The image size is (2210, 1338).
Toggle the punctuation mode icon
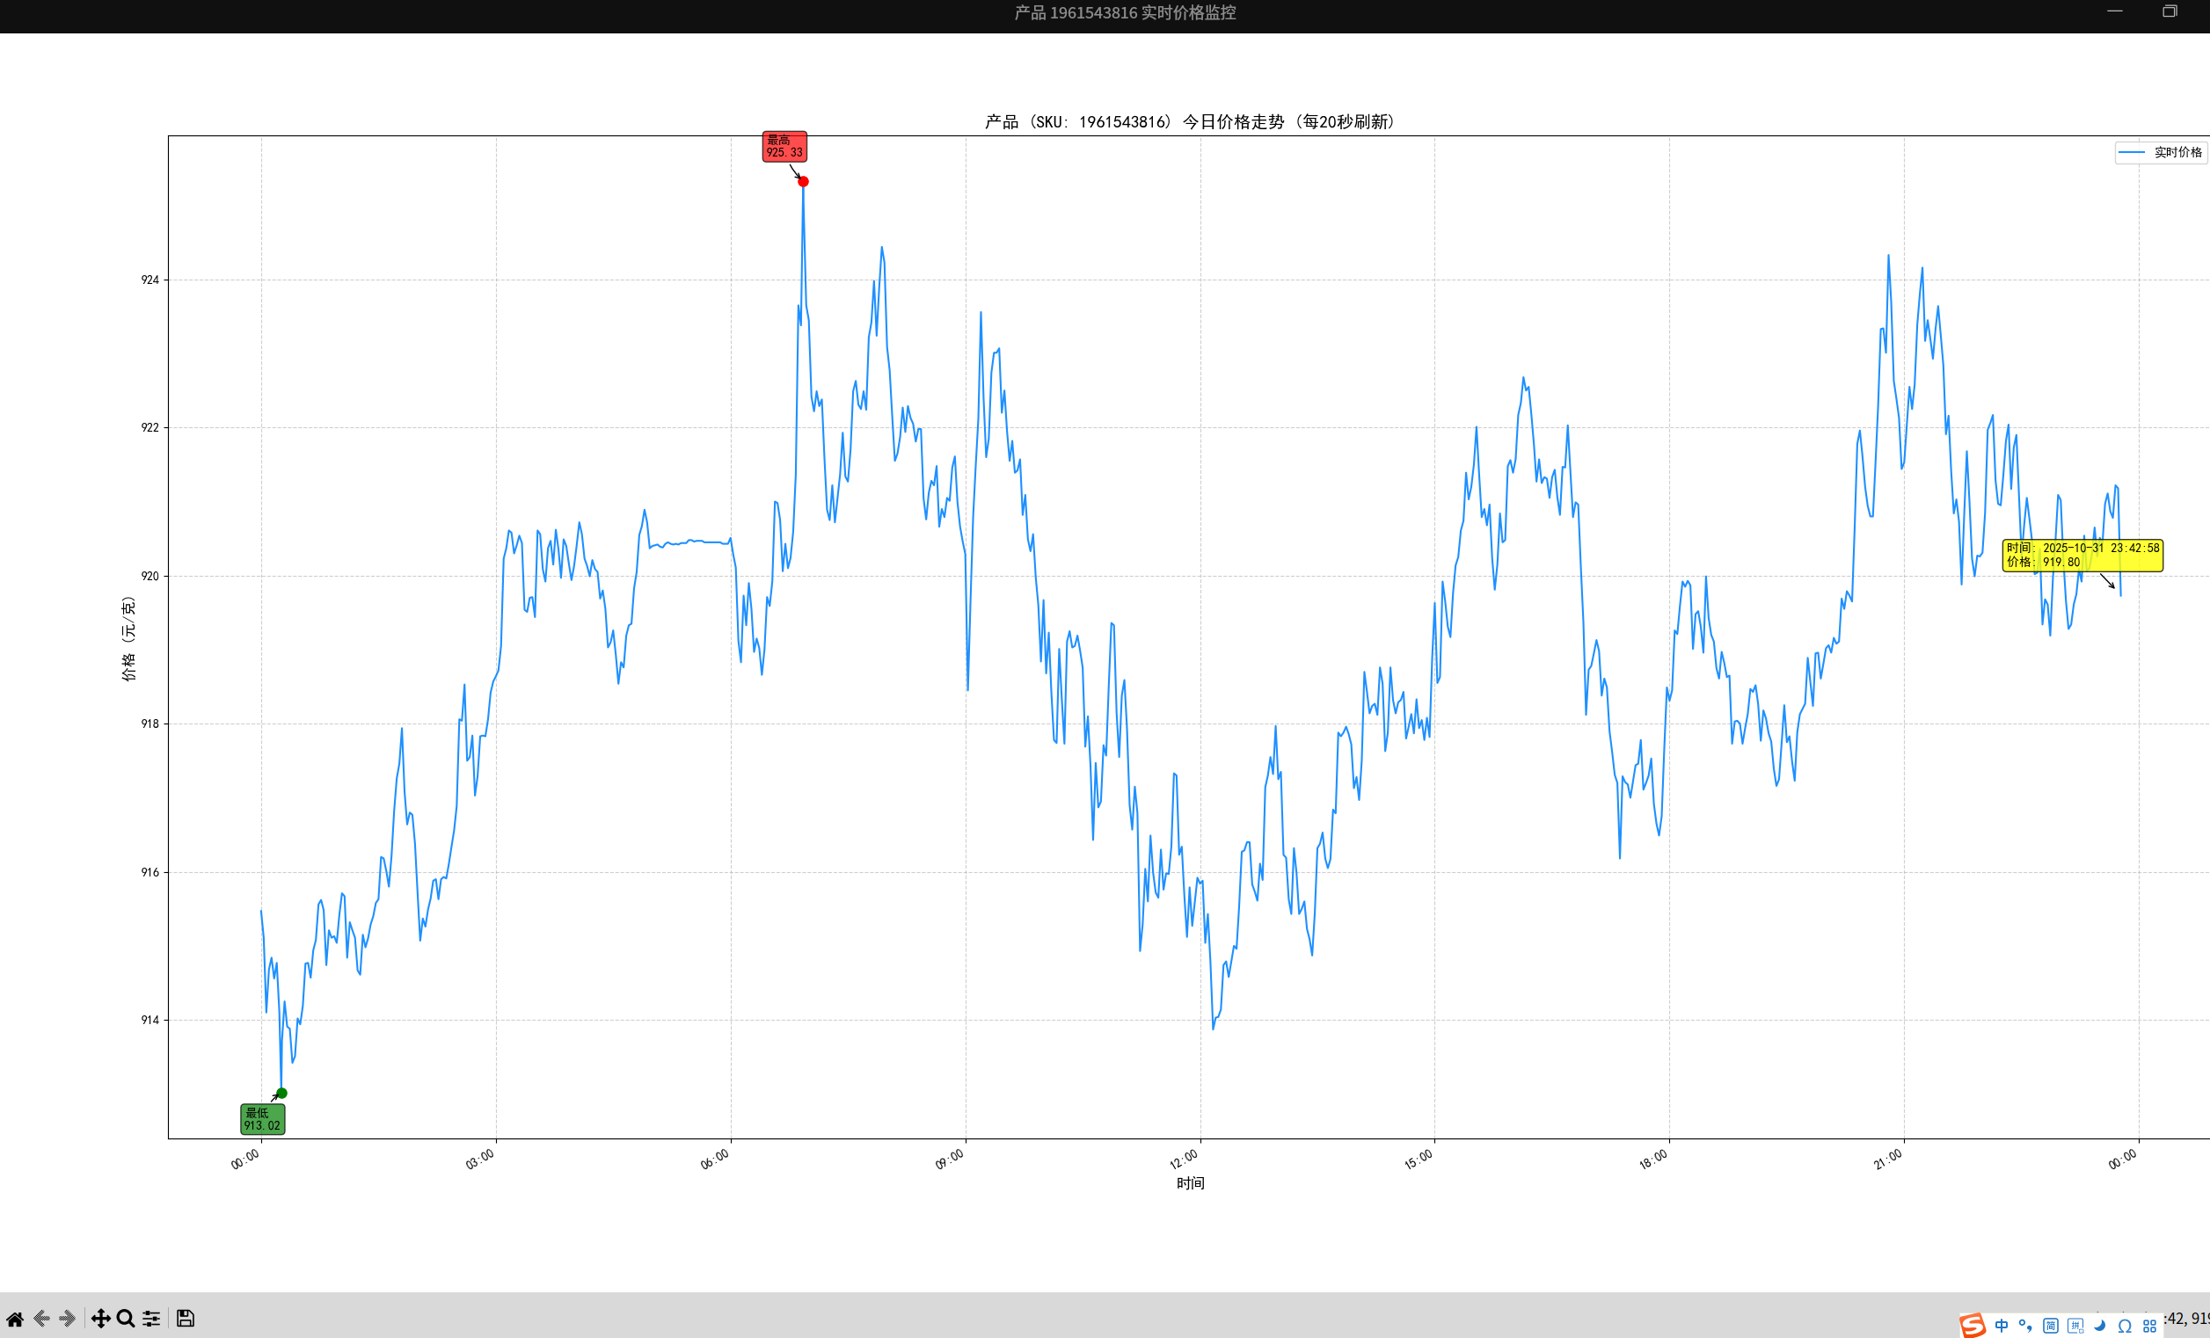(x=2025, y=1326)
